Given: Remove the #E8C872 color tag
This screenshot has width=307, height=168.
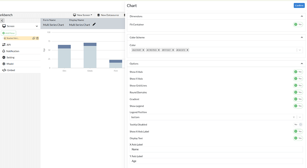Looking at the screenshot, I should coord(188,50).
